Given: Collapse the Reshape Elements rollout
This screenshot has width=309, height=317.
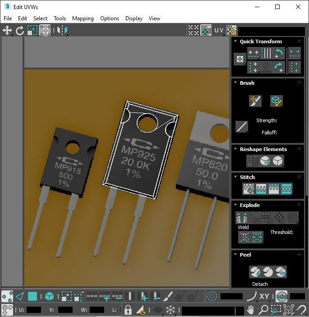Looking at the screenshot, I should click(235, 149).
